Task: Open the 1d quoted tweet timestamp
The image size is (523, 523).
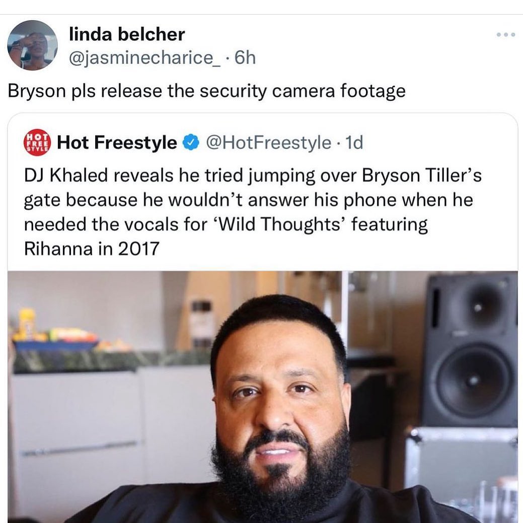Action: [x=354, y=142]
